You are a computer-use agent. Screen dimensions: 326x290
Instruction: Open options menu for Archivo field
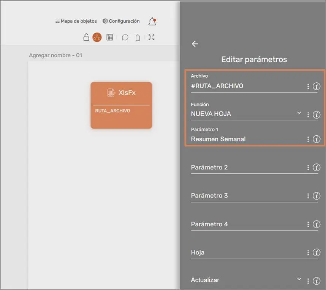[x=308, y=86]
